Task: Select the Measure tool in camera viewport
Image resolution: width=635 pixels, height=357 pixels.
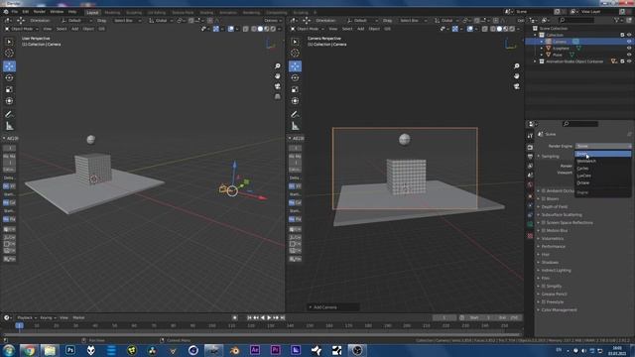Action: [295, 126]
